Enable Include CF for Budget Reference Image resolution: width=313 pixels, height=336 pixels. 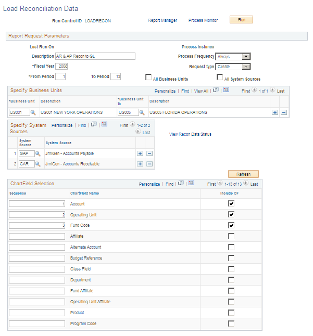tap(231, 258)
